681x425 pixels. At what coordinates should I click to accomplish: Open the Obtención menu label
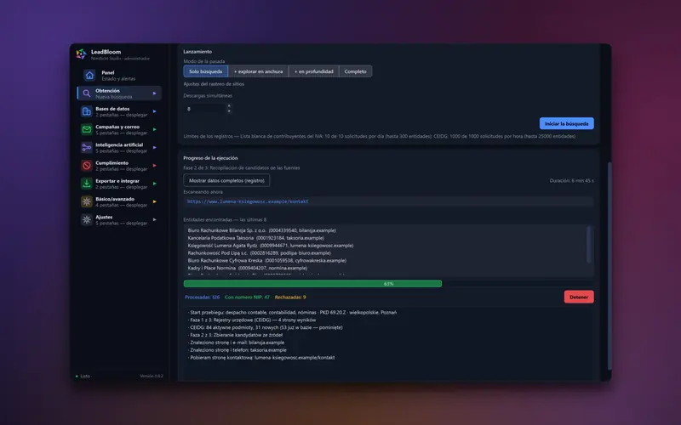click(107, 91)
